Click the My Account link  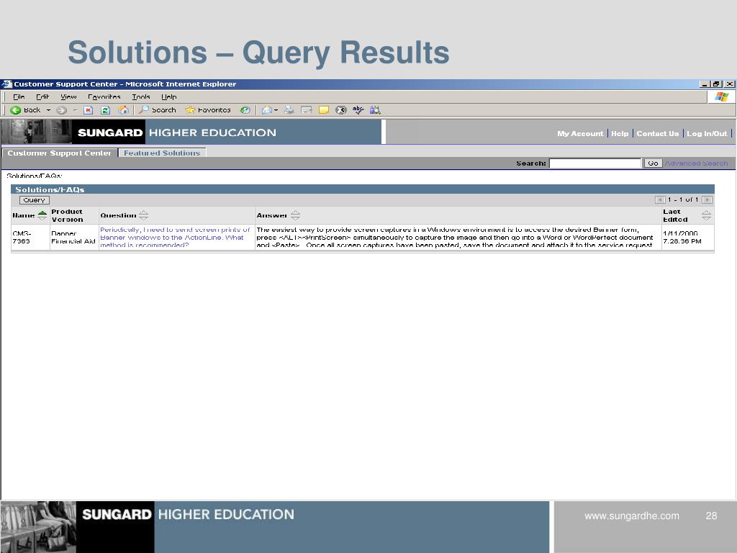pyautogui.click(x=580, y=133)
